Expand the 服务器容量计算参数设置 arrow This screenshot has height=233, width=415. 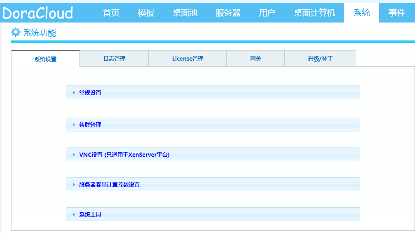pyautogui.click(x=74, y=184)
